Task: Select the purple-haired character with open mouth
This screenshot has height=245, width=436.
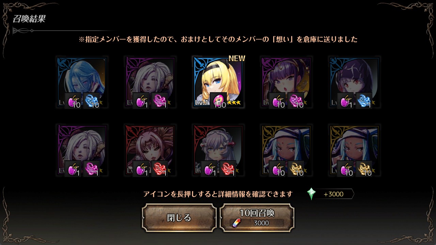Action: (x=286, y=82)
